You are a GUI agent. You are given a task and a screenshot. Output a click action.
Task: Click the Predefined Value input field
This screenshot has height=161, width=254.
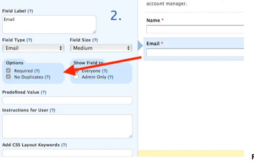point(67,100)
